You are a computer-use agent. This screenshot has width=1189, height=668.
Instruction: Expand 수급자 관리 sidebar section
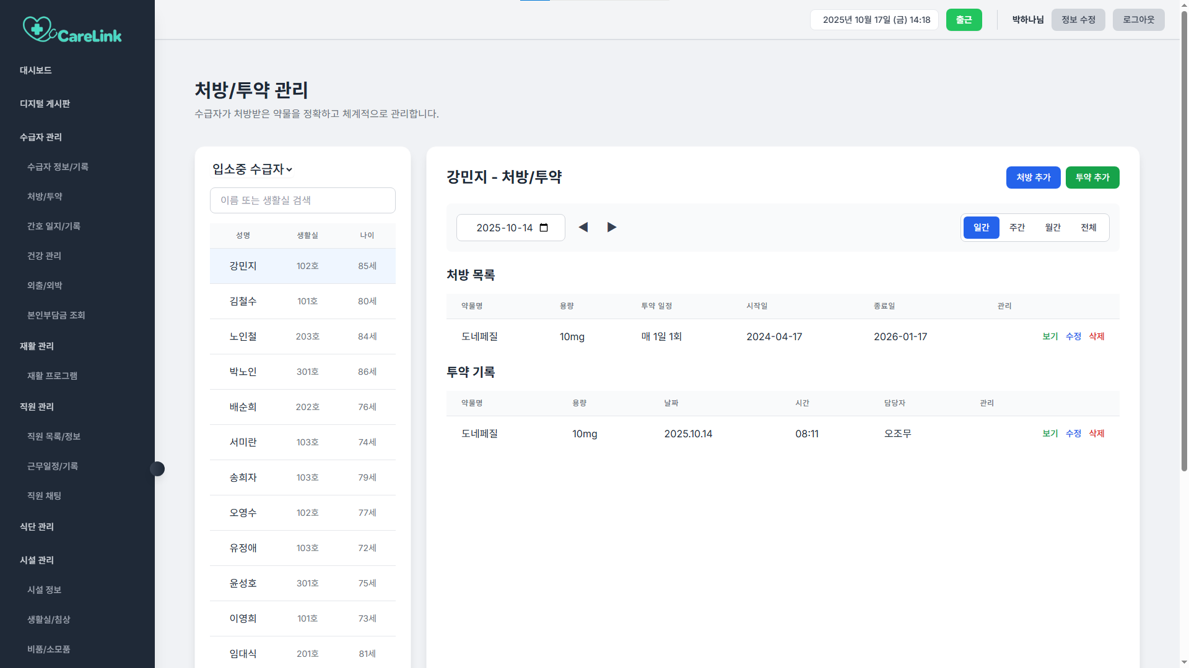[x=41, y=137]
